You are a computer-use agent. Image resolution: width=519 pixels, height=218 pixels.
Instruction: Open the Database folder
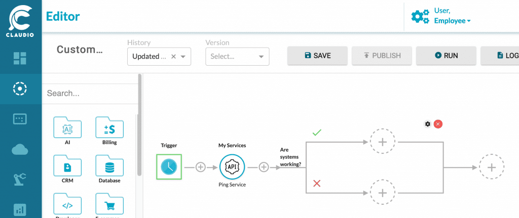pyautogui.click(x=109, y=166)
